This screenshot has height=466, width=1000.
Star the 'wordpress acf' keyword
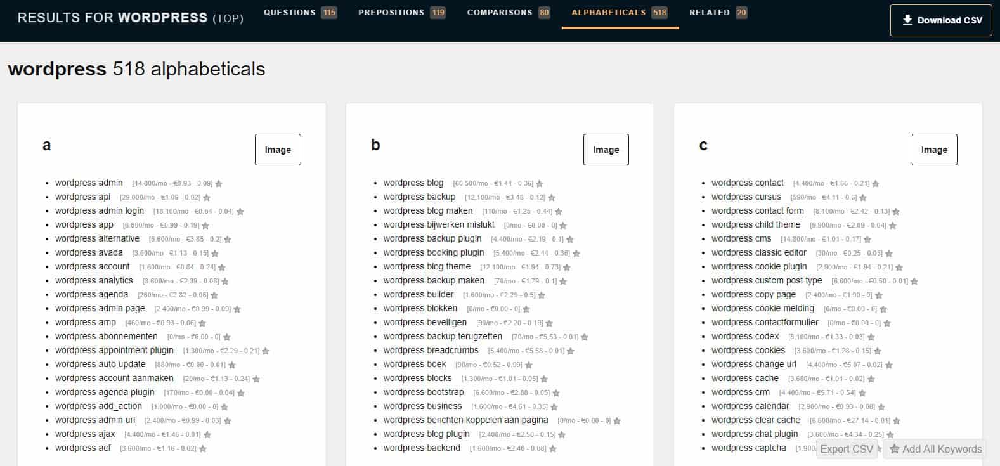click(203, 449)
